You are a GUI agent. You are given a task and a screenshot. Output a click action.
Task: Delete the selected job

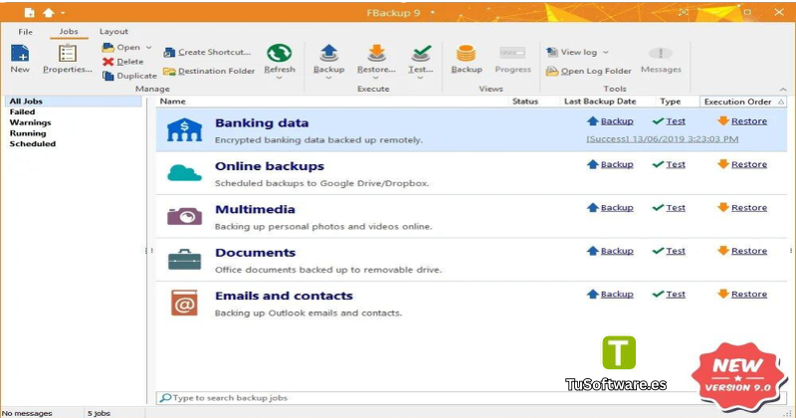click(x=122, y=62)
